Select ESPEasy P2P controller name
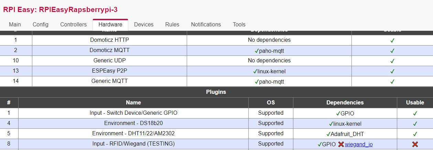The width and height of the screenshot is (433, 150). (x=110, y=71)
